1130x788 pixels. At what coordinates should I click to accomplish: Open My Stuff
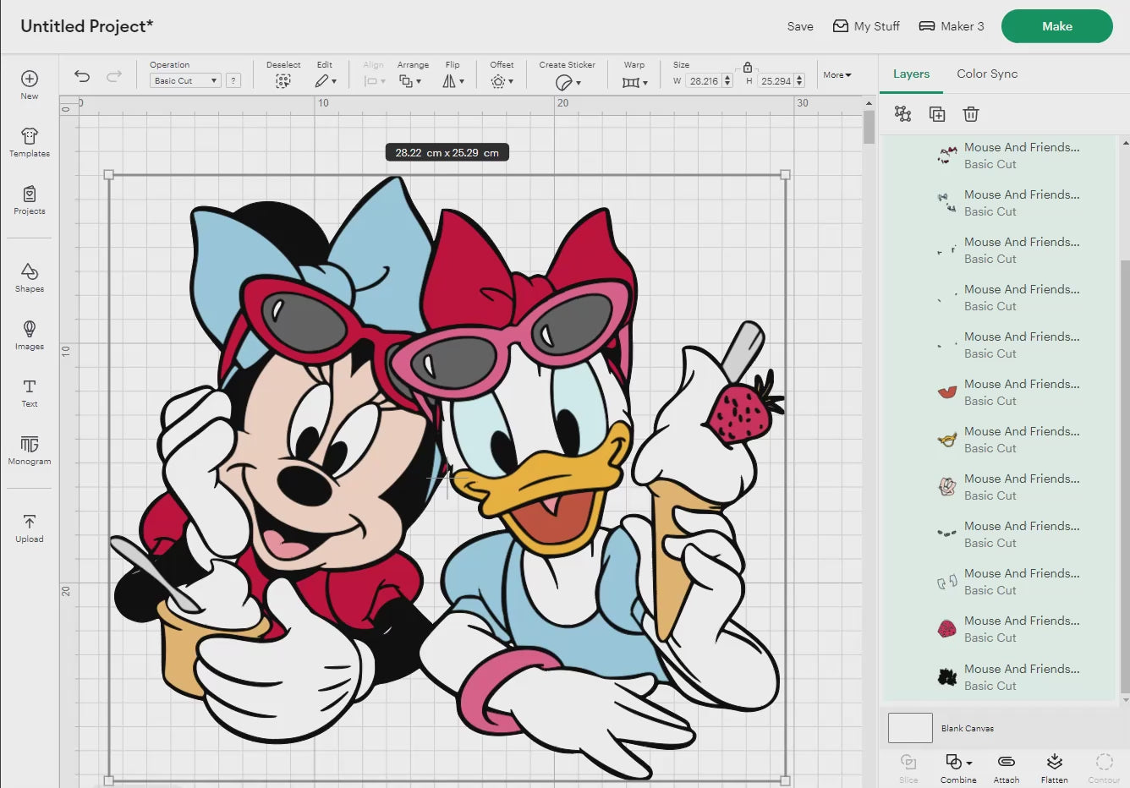tap(866, 26)
